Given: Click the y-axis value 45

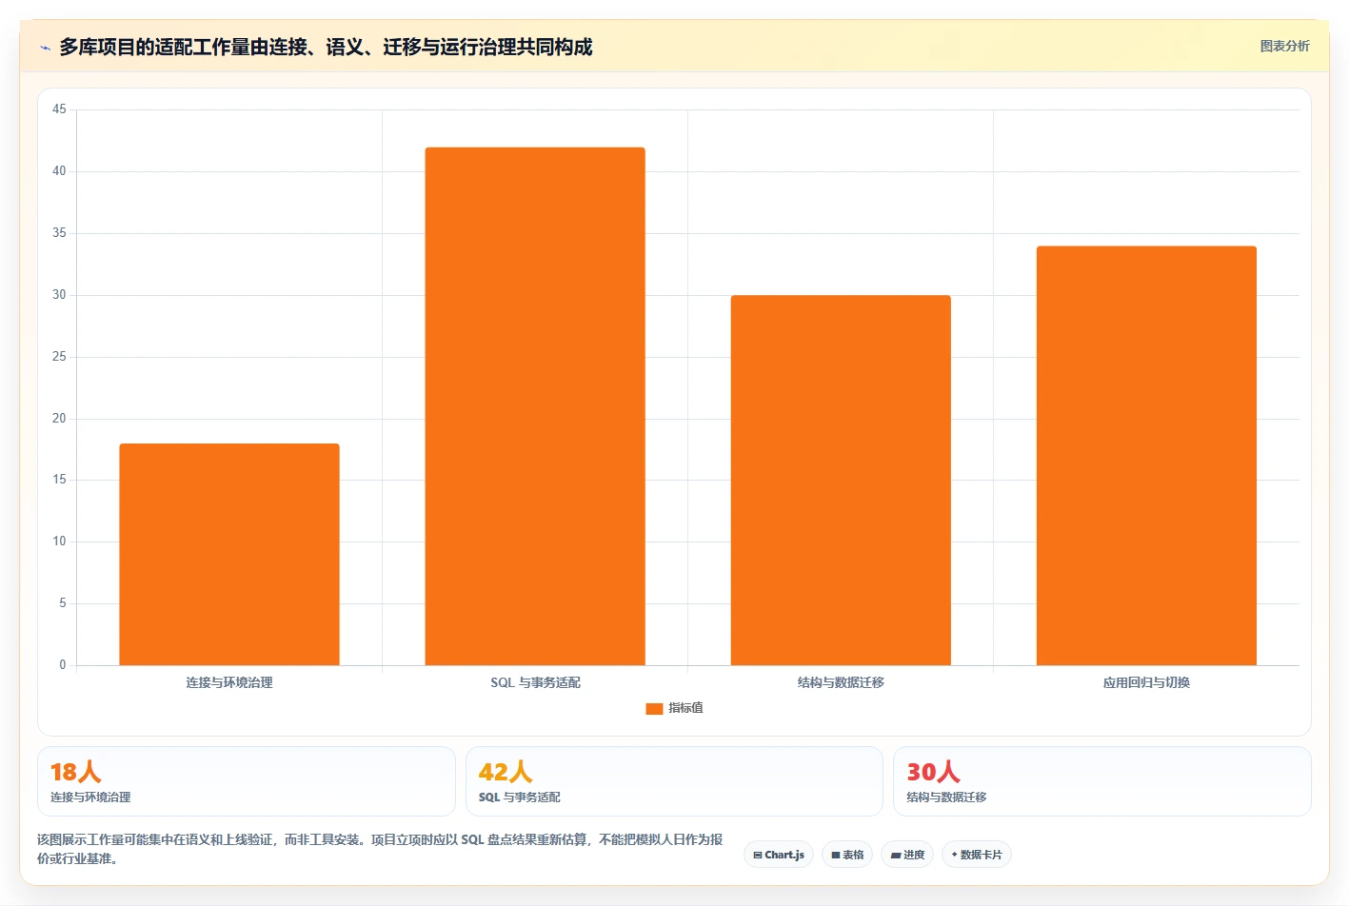Looking at the screenshot, I should pyautogui.click(x=59, y=109).
